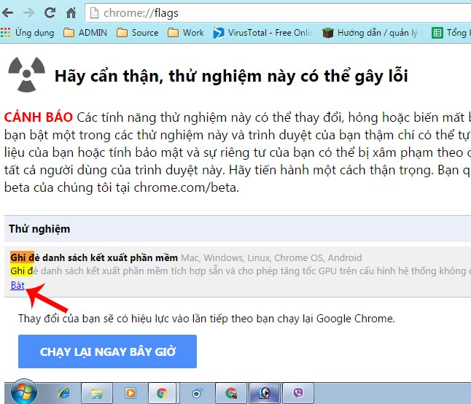Image resolution: width=471 pixels, height=404 pixels.
Task: Click the page icon in the address bar
Action: pyautogui.click(x=94, y=13)
